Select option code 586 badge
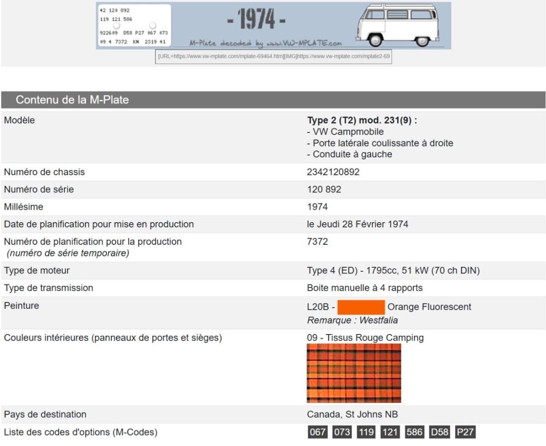This screenshot has height=446, width=546. click(414, 432)
